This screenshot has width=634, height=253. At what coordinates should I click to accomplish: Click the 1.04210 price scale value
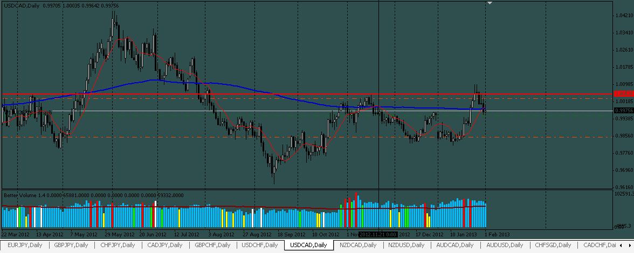623,16
